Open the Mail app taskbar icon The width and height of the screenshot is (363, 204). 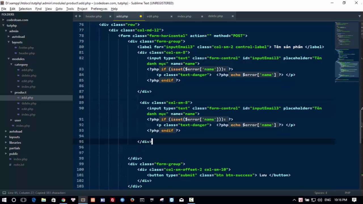181,200
